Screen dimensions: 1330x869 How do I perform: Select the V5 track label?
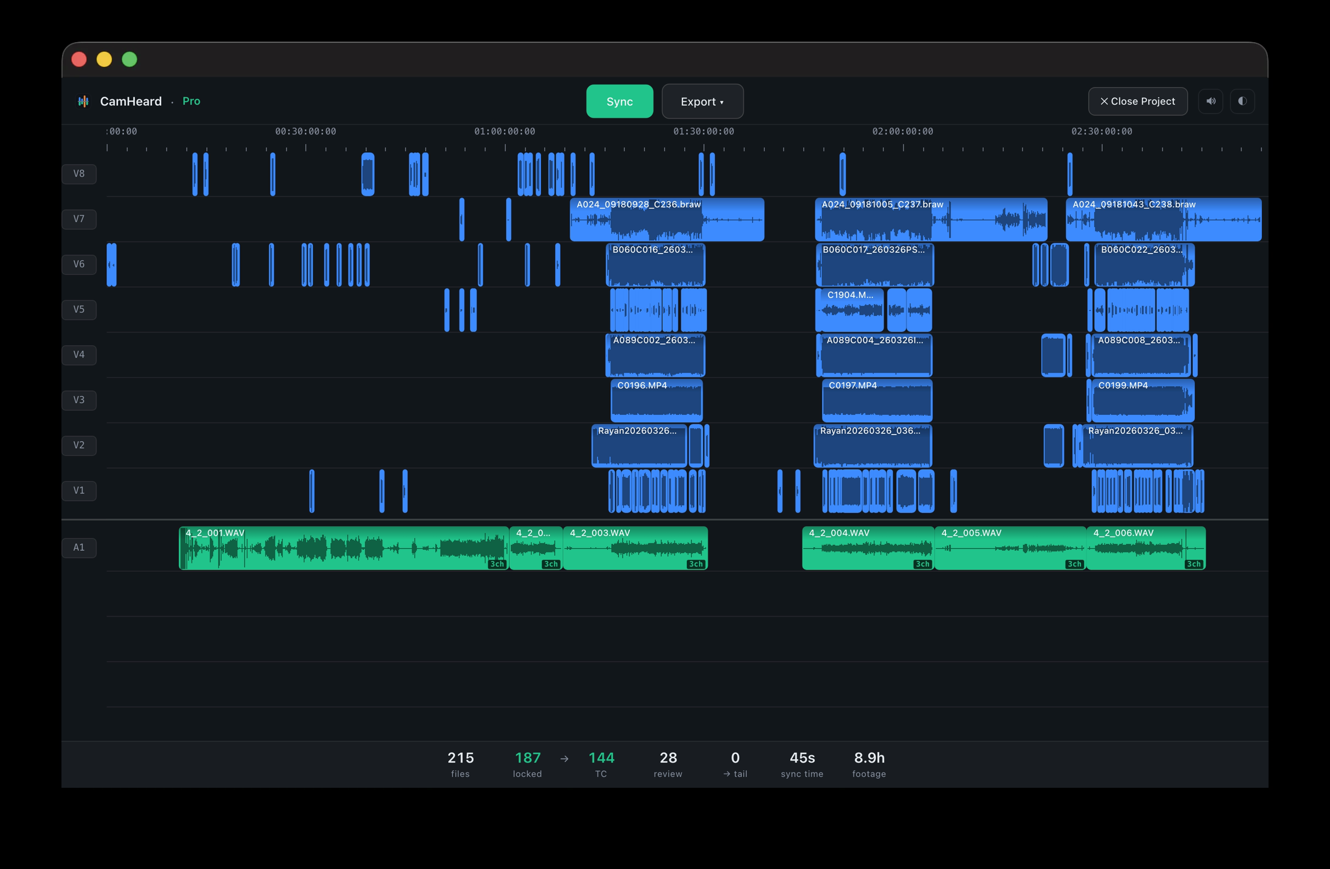point(79,309)
